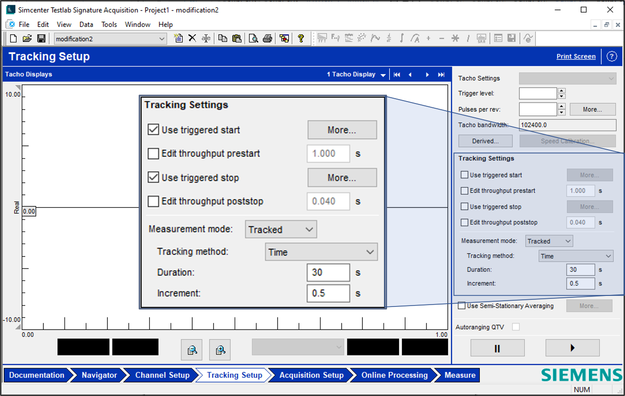This screenshot has width=625, height=396.
Task: Open the greyed dropdown below the graph
Action: (x=298, y=347)
